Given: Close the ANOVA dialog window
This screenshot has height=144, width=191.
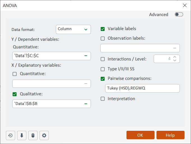Looking at the screenshot, I should coord(185,5).
